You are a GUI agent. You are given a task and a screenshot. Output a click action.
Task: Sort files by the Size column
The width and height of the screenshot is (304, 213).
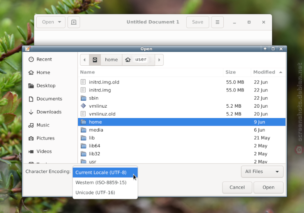pyautogui.click(x=237, y=72)
